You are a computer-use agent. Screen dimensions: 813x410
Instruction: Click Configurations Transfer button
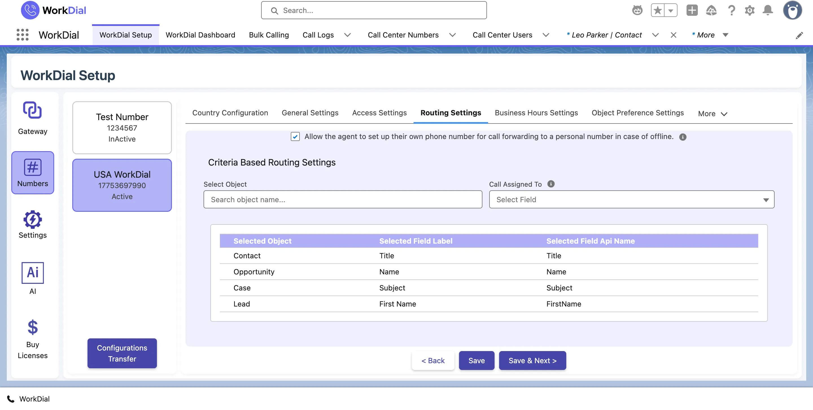coord(122,353)
